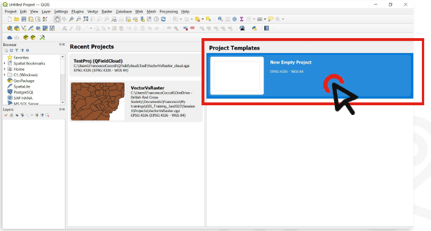This screenshot has width=431, height=231.
Task: Select the New Empty Project template
Action: click(310, 76)
